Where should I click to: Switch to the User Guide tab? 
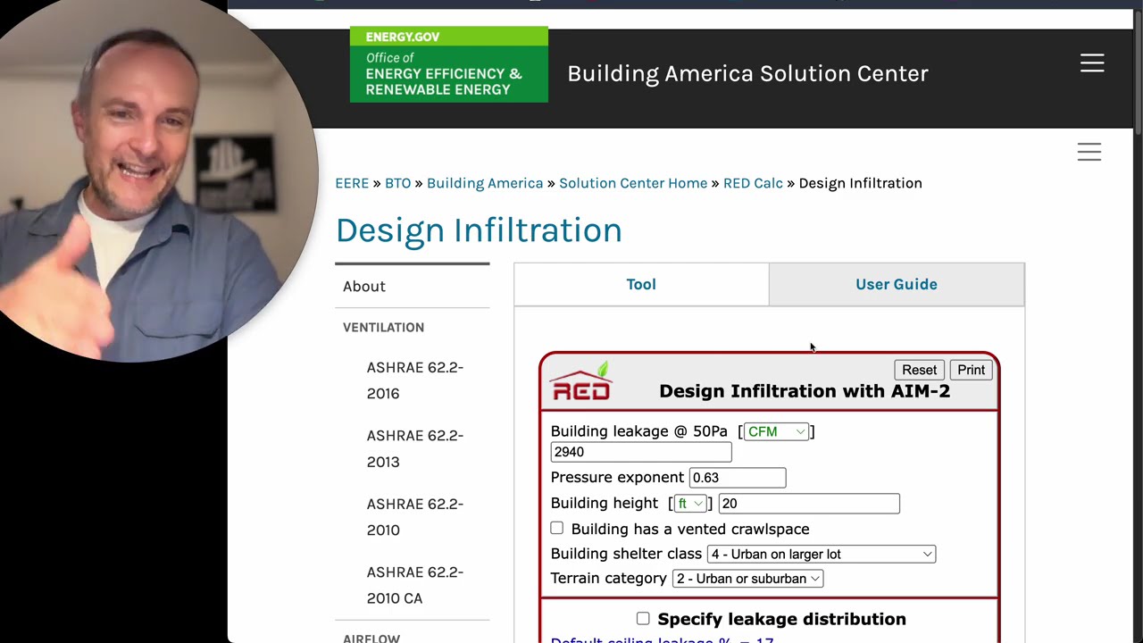click(897, 284)
